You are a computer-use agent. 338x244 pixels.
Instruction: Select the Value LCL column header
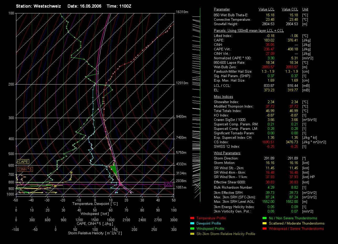[x=267, y=9]
